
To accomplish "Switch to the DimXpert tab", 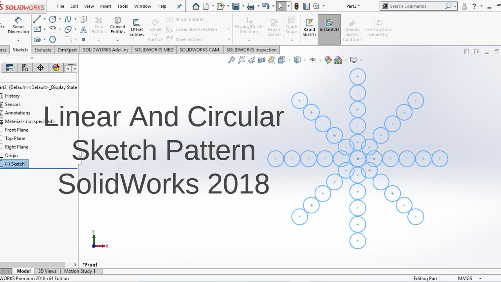I will (x=67, y=50).
